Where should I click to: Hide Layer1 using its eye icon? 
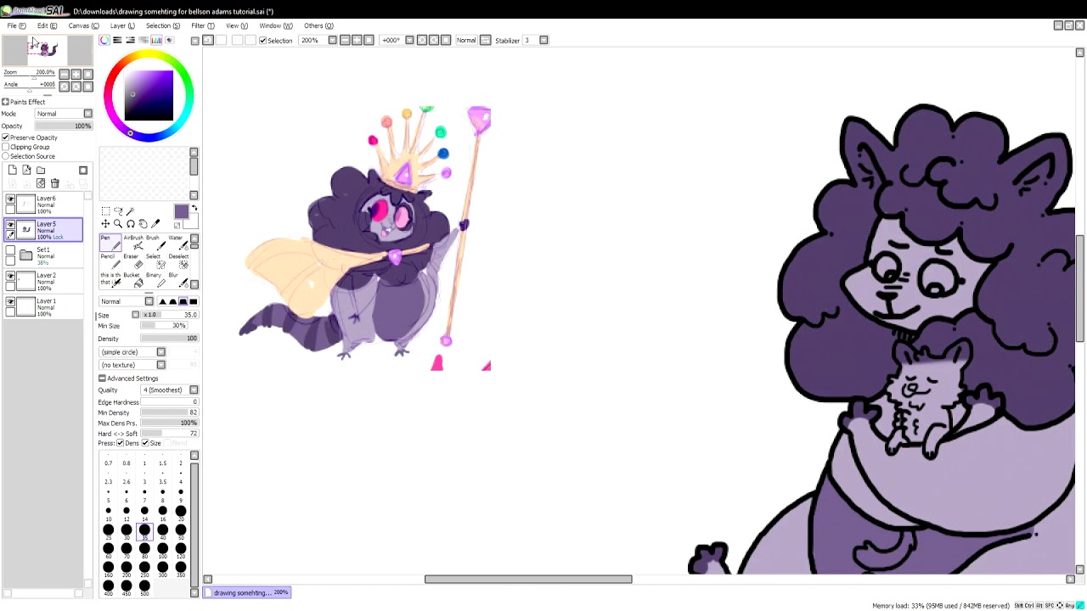coord(10,301)
